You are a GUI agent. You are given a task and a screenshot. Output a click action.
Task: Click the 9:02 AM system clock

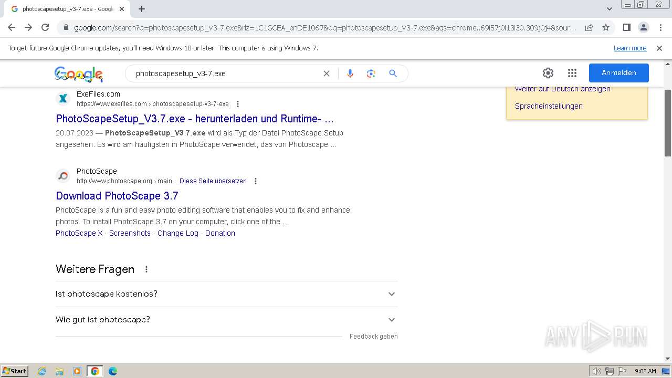click(x=645, y=371)
